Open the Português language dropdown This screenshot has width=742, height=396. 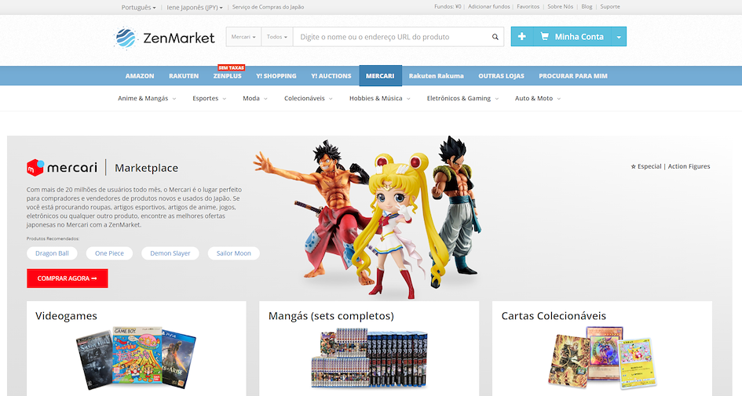click(139, 7)
